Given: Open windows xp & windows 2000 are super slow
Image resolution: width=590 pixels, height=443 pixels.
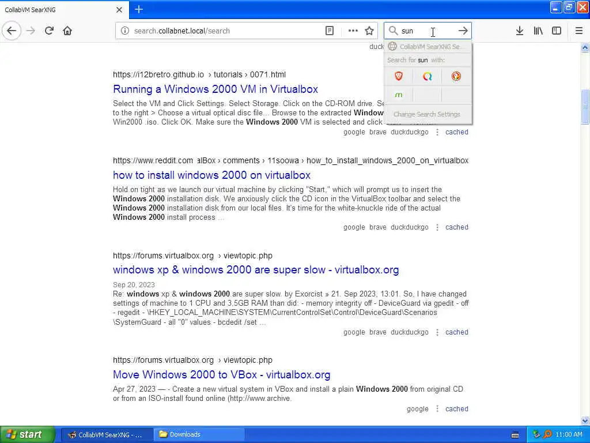Looking at the screenshot, I should (256, 270).
